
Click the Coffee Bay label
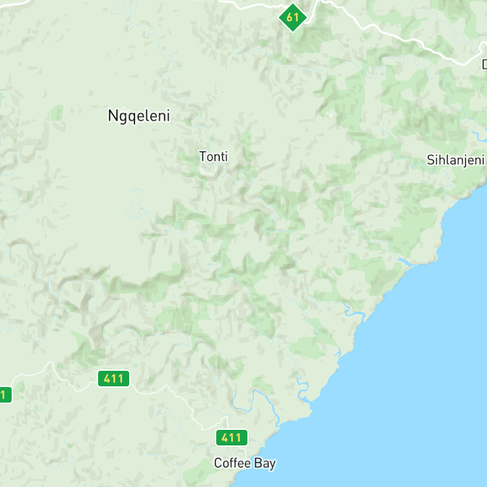tap(245, 464)
